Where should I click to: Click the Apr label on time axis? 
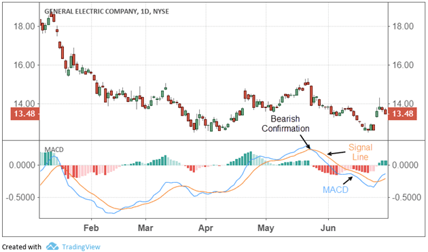(x=206, y=228)
